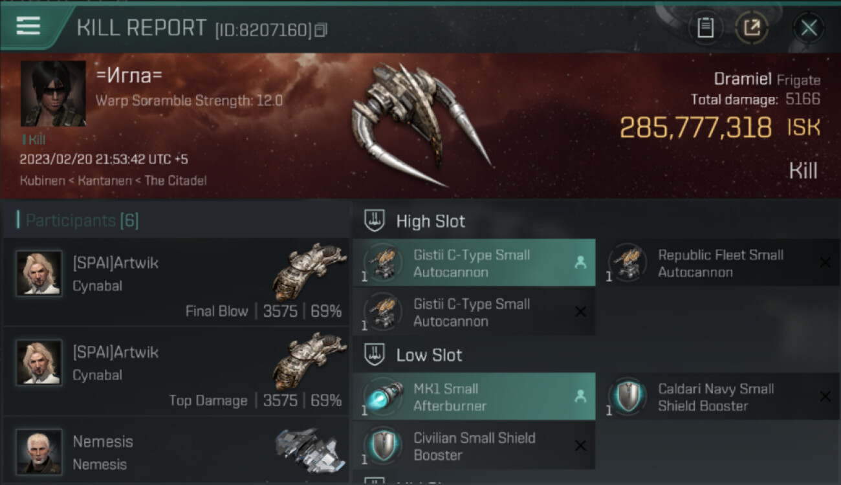Viewport: 841px width, 485px height.
Task: Select the Nemesis participant entry
Action: (176, 452)
